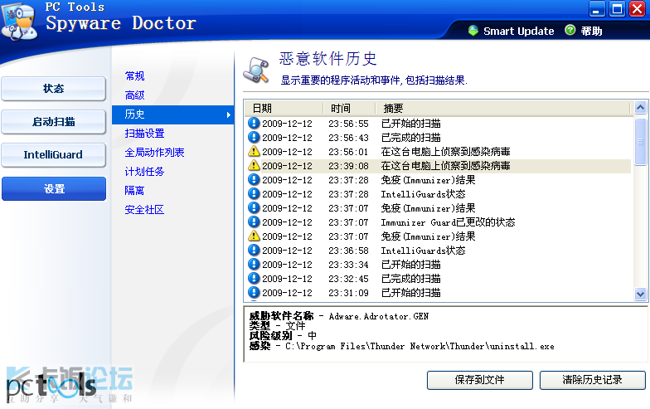Select the 设置 settings button
This screenshot has width=650, height=409.
coord(53,189)
